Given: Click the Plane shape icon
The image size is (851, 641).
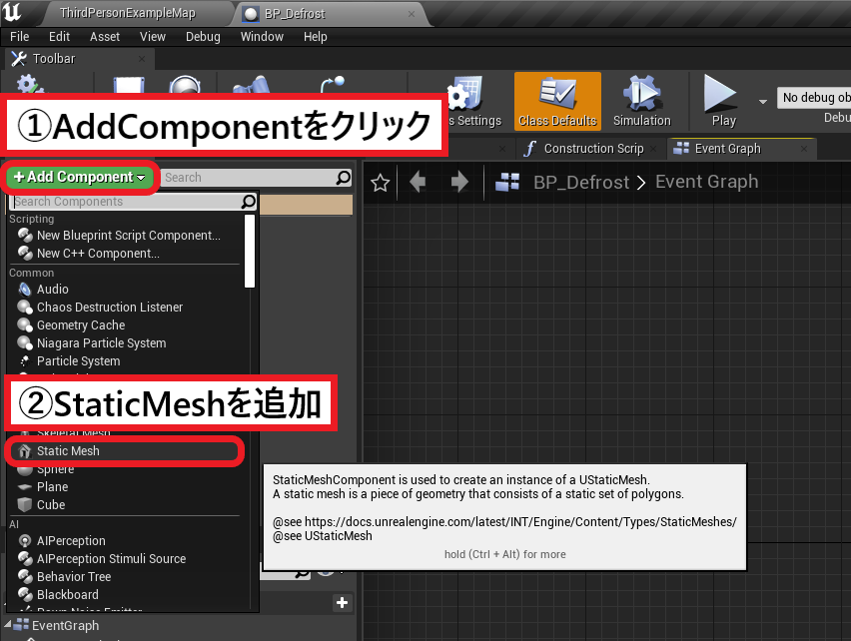Looking at the screenshot, I should 25,486.
